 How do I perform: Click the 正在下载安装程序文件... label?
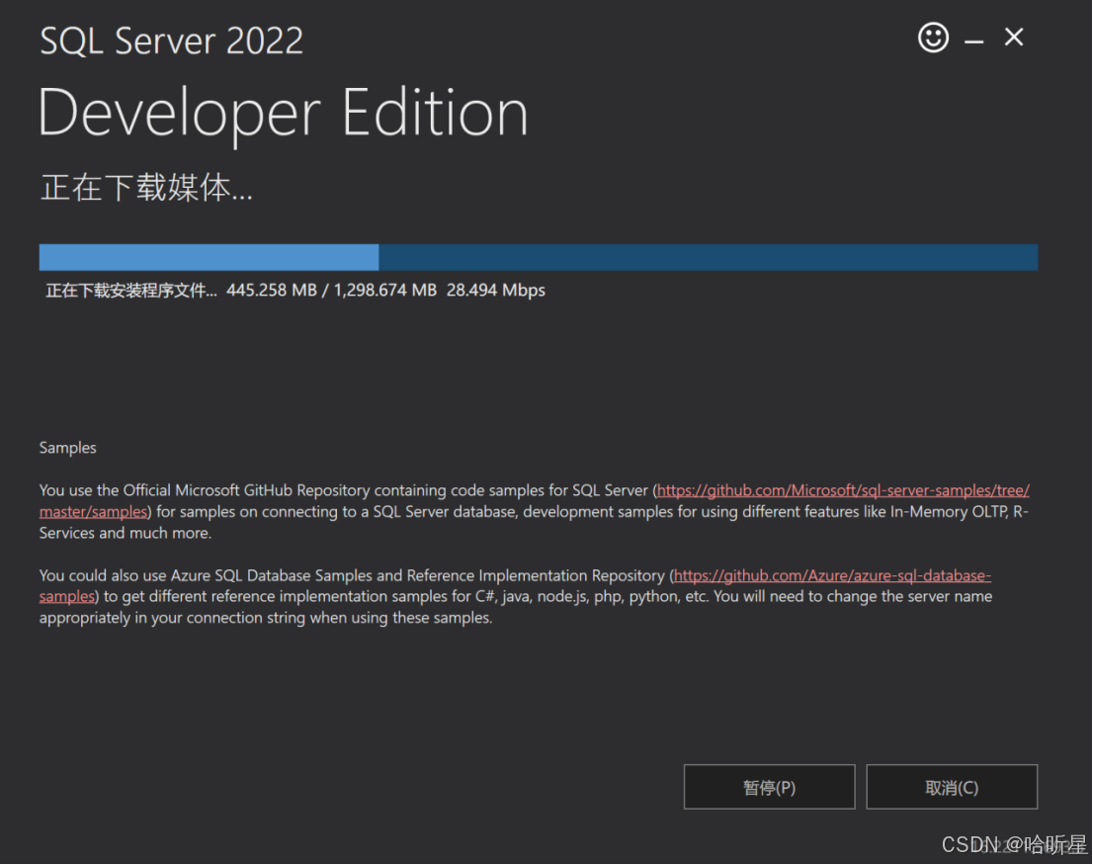point(131,290)
